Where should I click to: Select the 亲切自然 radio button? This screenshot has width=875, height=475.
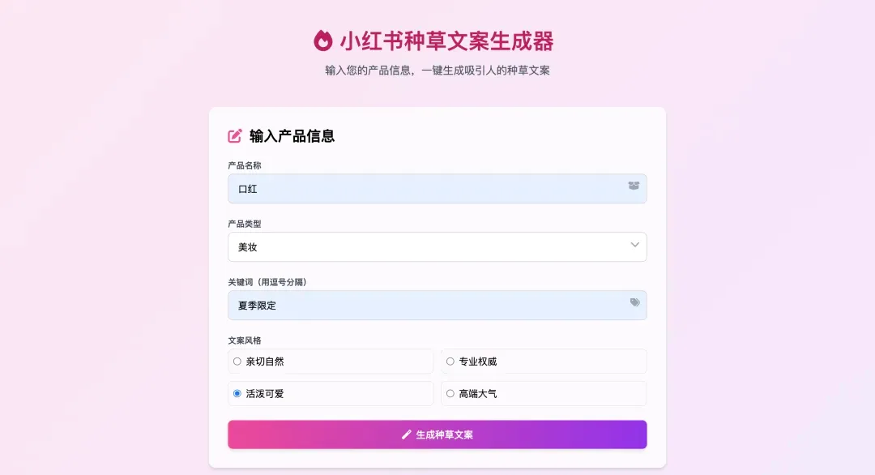(237, 362)
